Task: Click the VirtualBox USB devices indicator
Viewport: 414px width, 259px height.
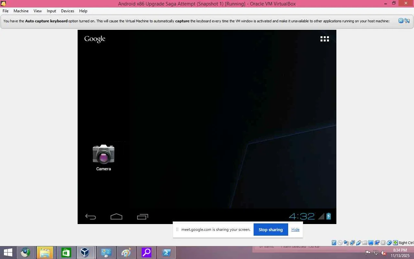Action: coord(359,243)
